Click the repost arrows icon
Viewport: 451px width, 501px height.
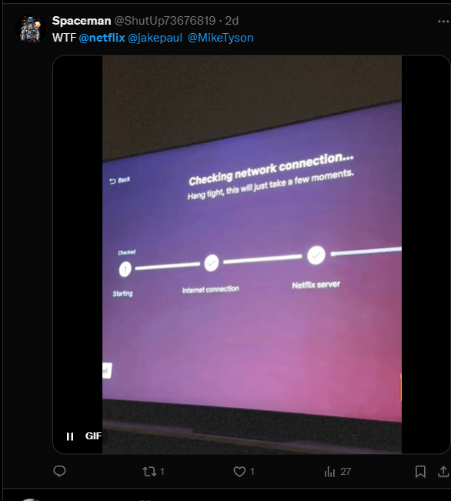click(149, 472)
